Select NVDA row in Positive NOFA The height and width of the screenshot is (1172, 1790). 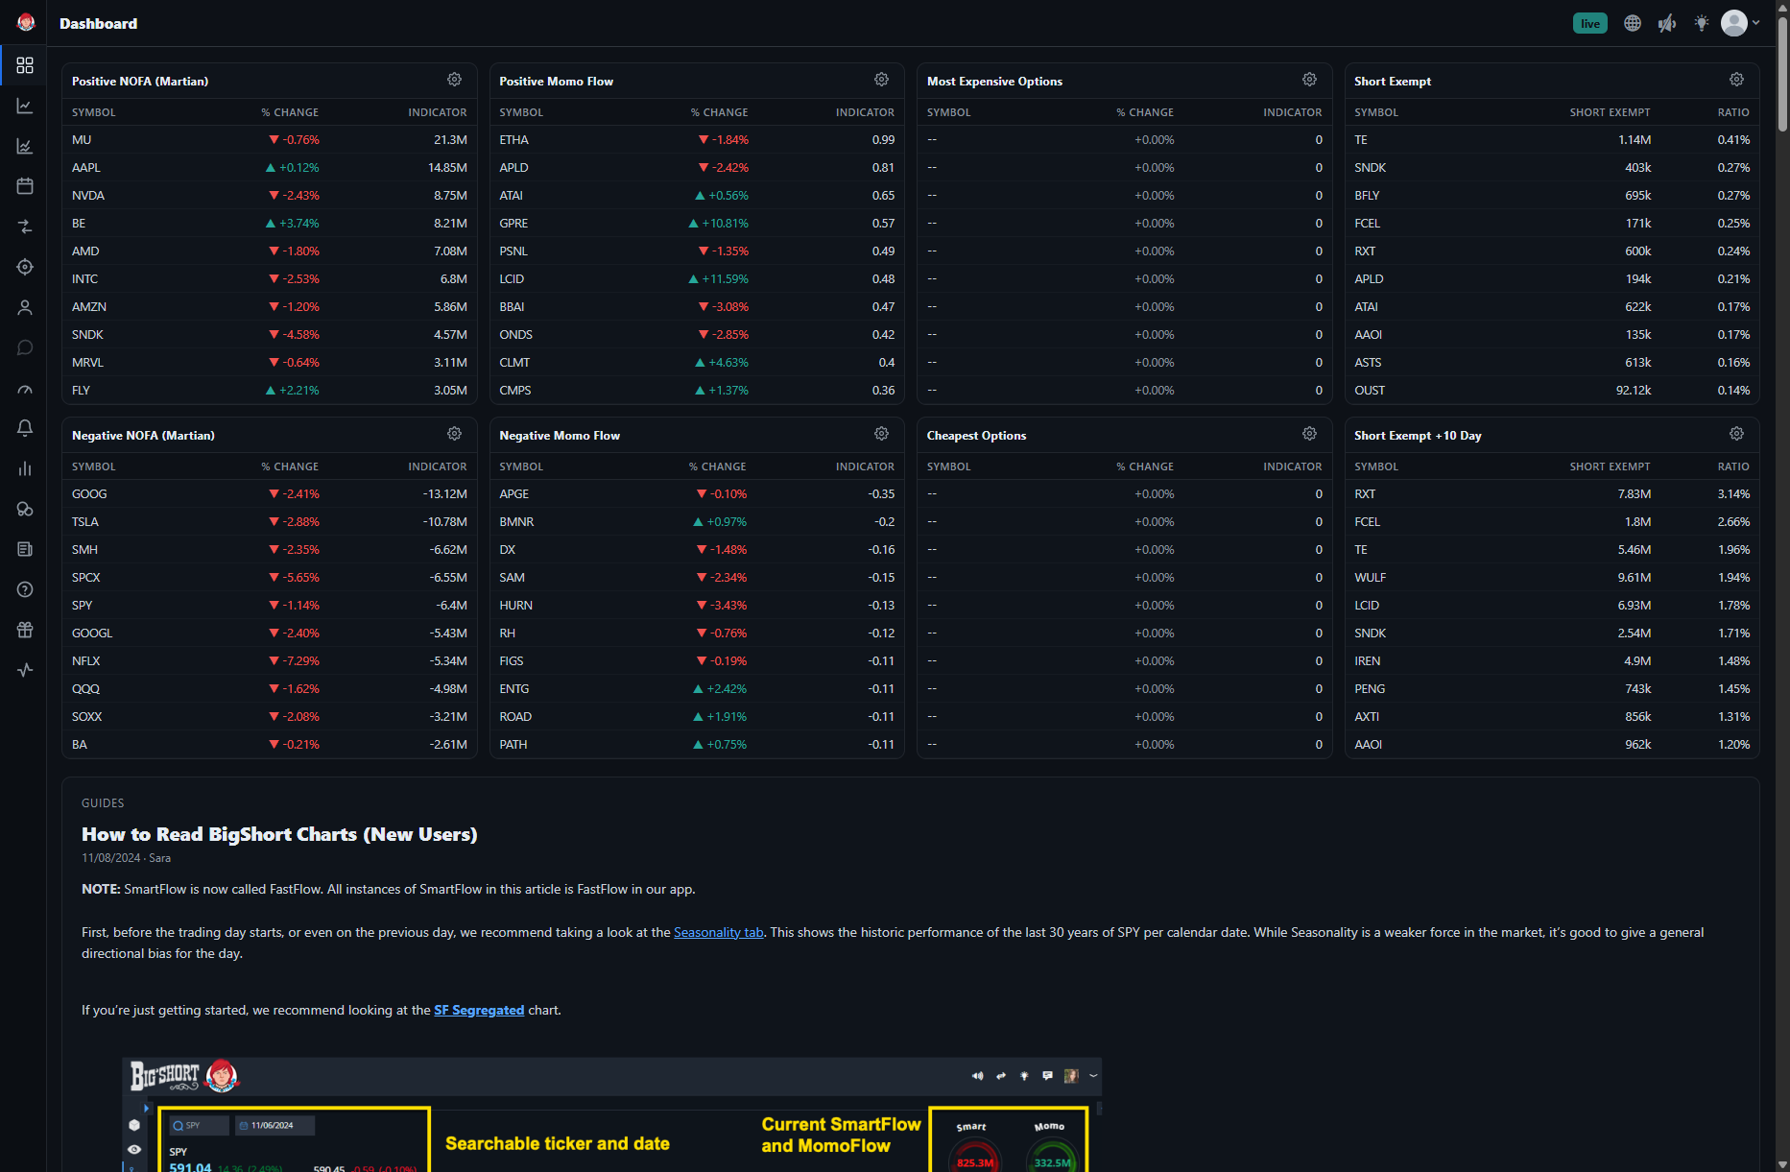[269, 195]
